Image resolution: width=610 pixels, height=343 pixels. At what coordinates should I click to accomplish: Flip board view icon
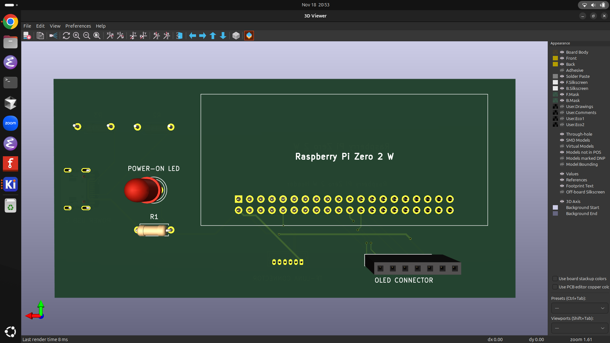180,36
